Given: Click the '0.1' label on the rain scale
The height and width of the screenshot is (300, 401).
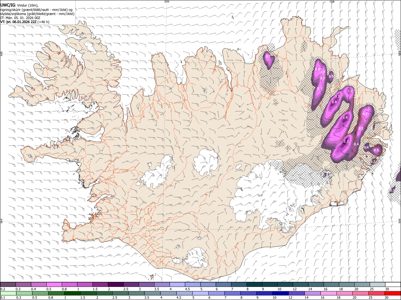Looking at the screenshot, I should (x=3, y=298).
